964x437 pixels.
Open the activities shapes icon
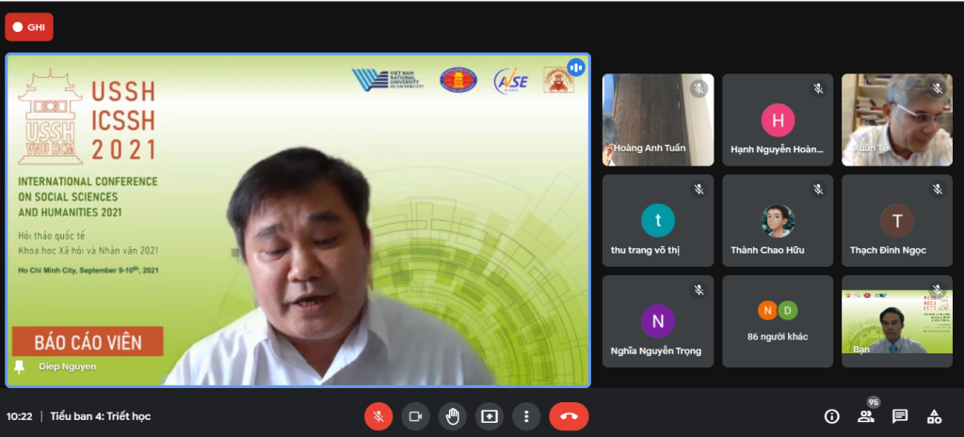[x=935, y=416]
